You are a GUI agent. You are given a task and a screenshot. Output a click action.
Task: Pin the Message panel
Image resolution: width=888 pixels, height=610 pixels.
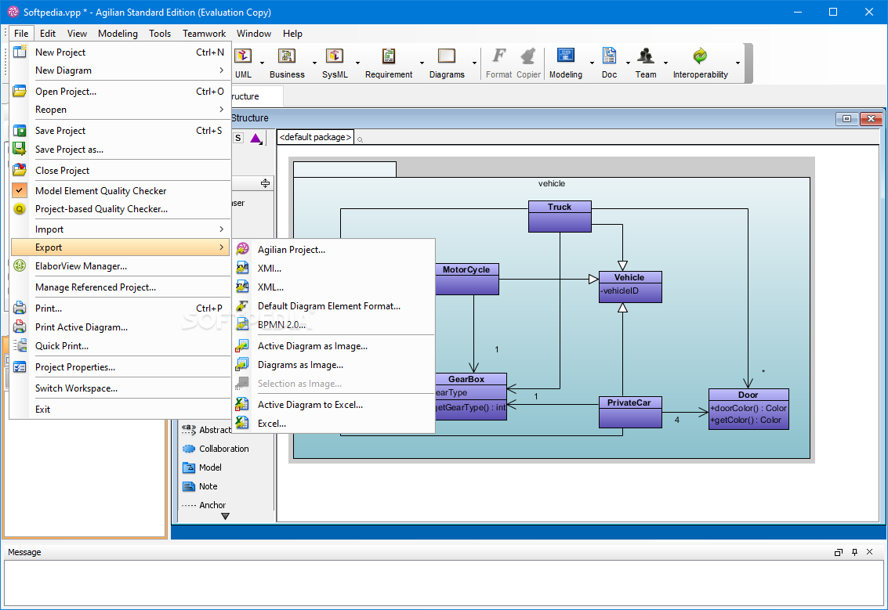point(854,552)
